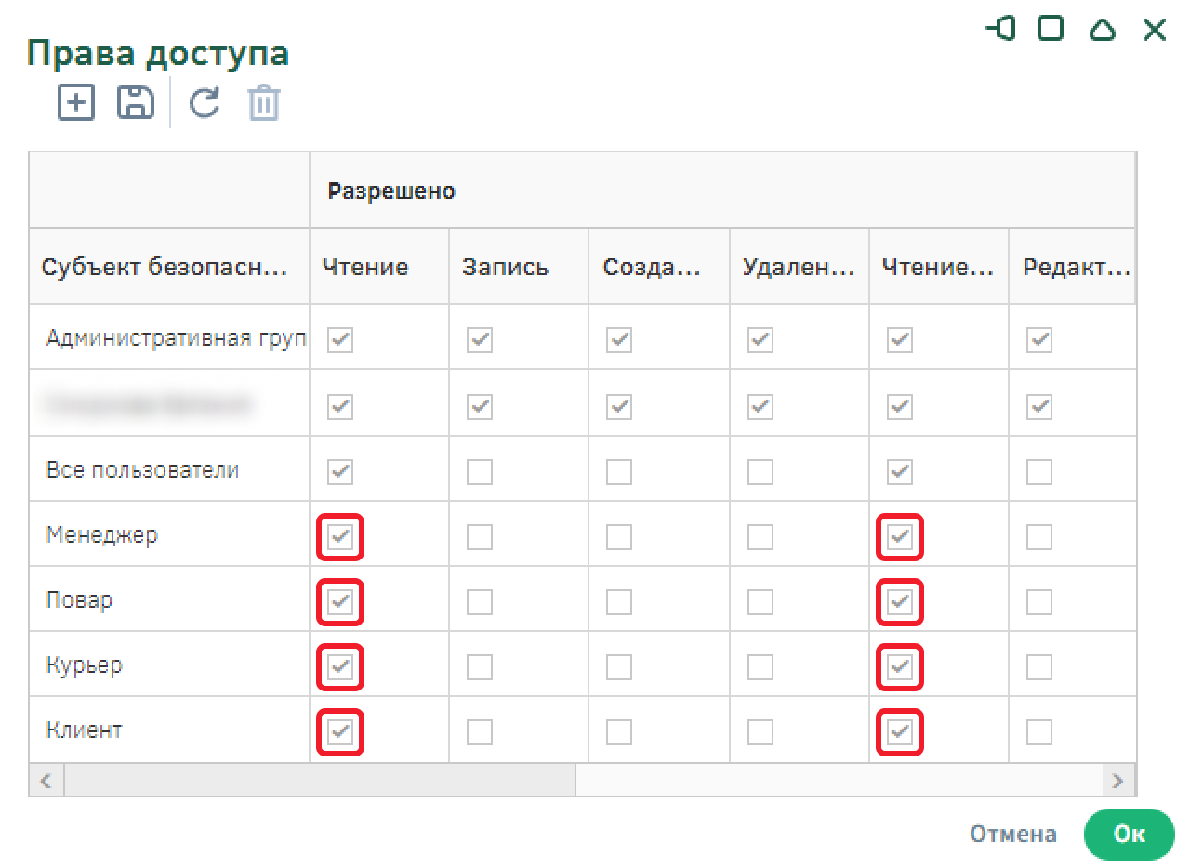Click the collapse triangle window icon
Image resolution: width=1190 pixels, height=868 pixels.
point(1102,30)
